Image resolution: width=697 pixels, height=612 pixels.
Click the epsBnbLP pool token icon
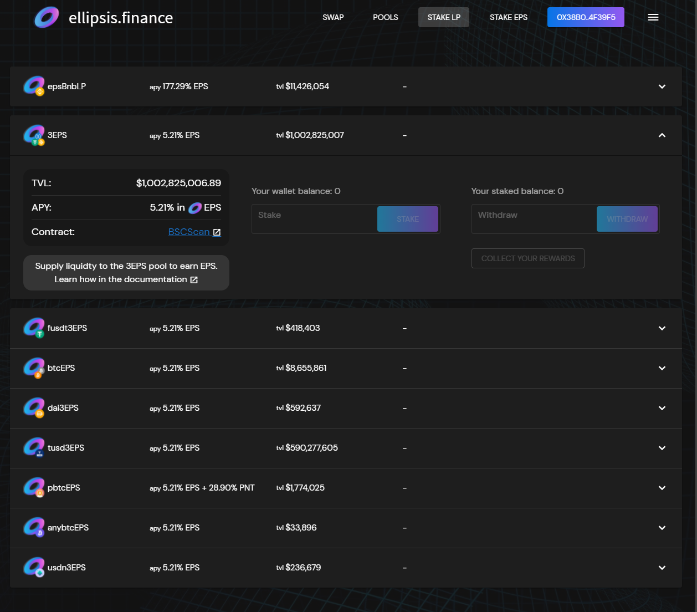pos(34,86)
